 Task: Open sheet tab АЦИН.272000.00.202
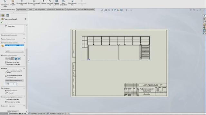click(x=56, y=114)
